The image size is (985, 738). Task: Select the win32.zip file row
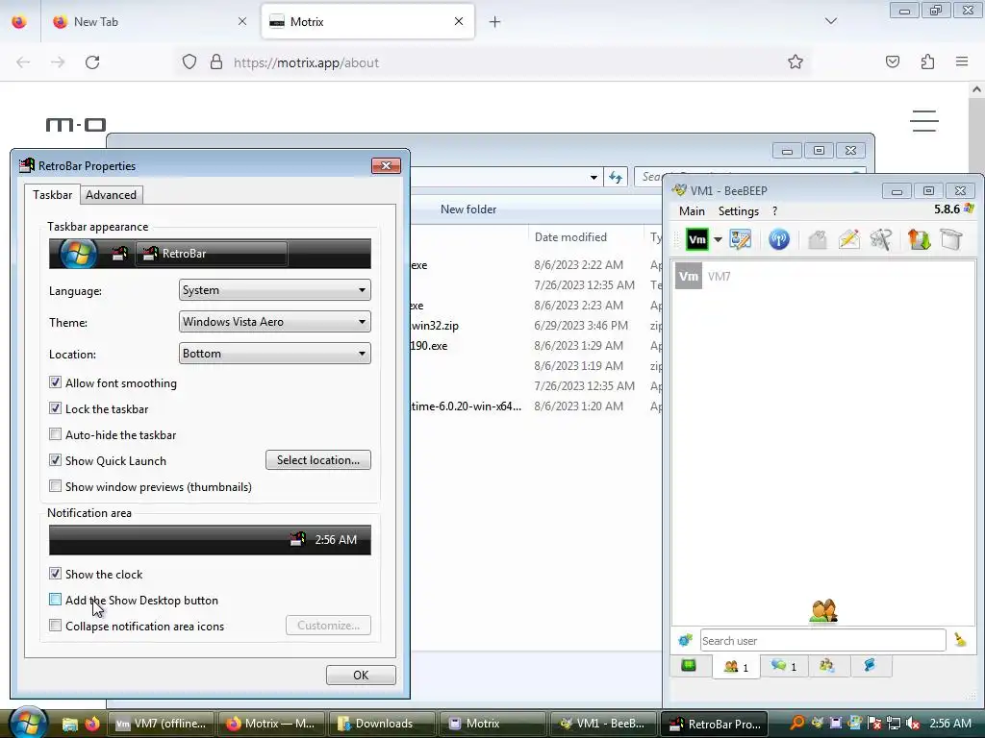(534, 326)
